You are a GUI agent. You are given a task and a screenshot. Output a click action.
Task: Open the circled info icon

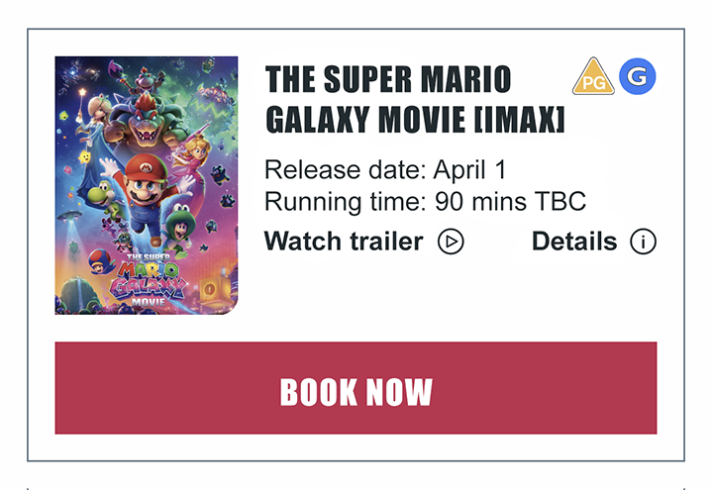tap(643, 242)
